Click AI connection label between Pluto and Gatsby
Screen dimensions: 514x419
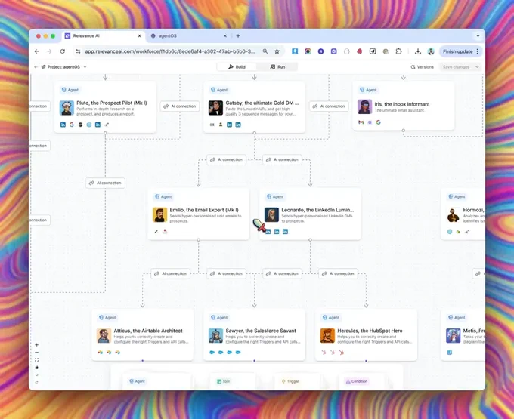click(x=180, y=106)
